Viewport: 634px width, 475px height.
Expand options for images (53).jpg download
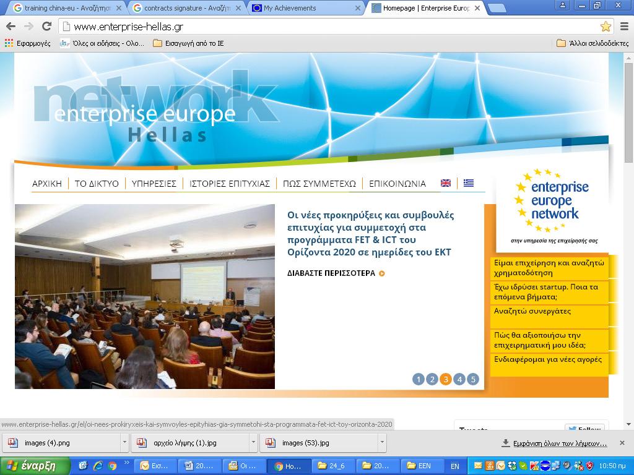coord(382,443)
